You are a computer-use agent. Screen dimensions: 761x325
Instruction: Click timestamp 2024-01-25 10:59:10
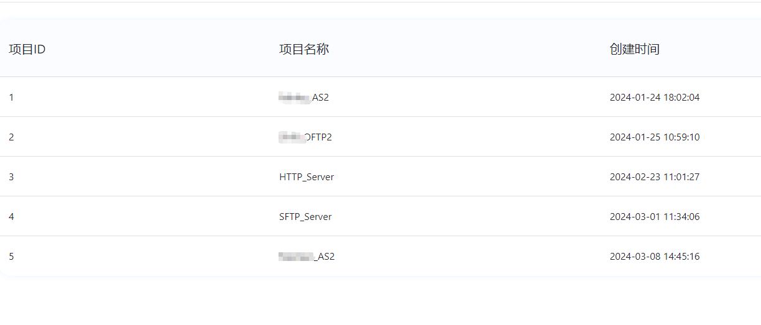click(654, 137)
